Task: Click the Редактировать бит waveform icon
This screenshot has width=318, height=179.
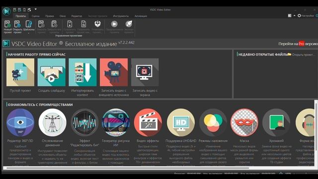Action: coord(84,122)
